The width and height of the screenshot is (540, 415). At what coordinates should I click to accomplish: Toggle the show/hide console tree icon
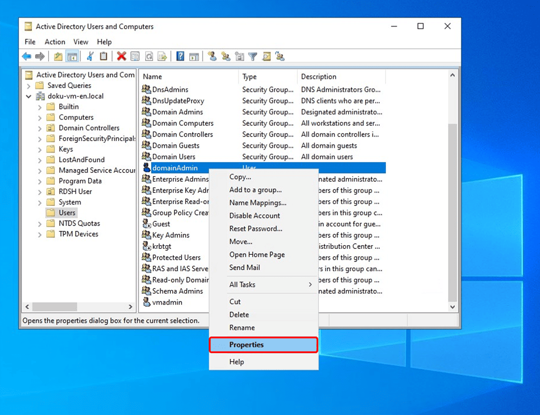(72, 57)
